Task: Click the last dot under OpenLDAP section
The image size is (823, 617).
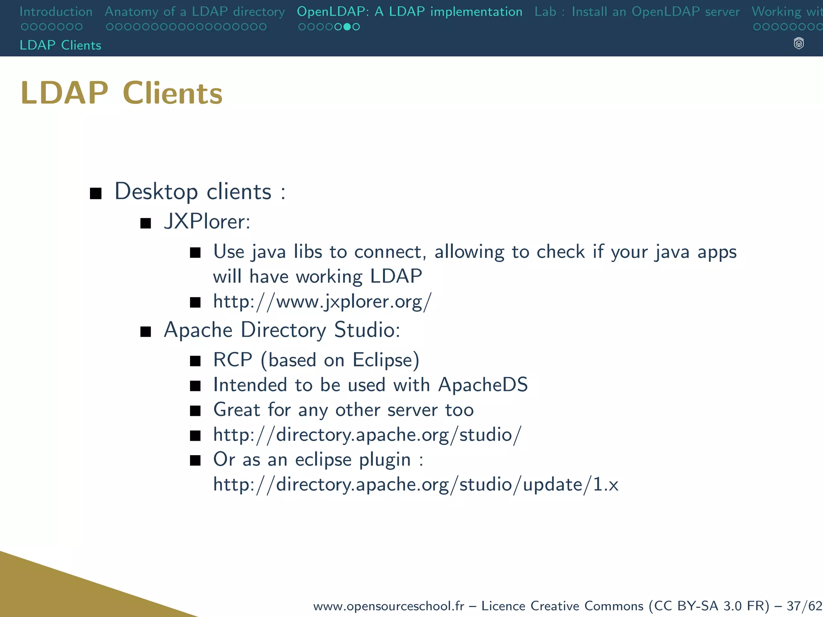Action: [356, 27]
